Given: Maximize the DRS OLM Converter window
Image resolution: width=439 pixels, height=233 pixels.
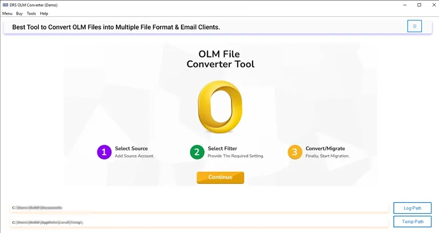Looking at the screenshot, I should [419, 5].
